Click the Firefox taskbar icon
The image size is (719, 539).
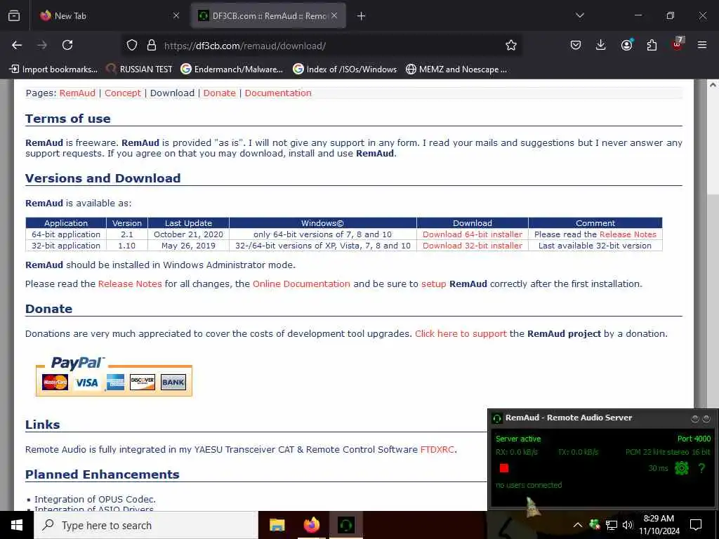tap(311, 525)
